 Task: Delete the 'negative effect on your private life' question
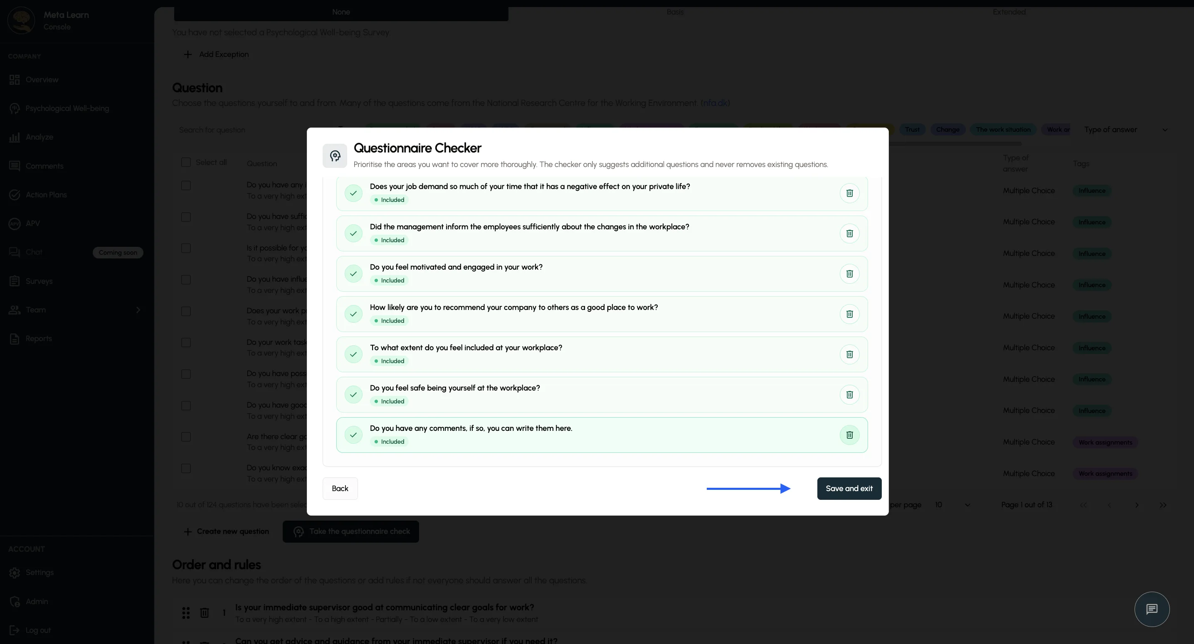[x=849, y=193]
